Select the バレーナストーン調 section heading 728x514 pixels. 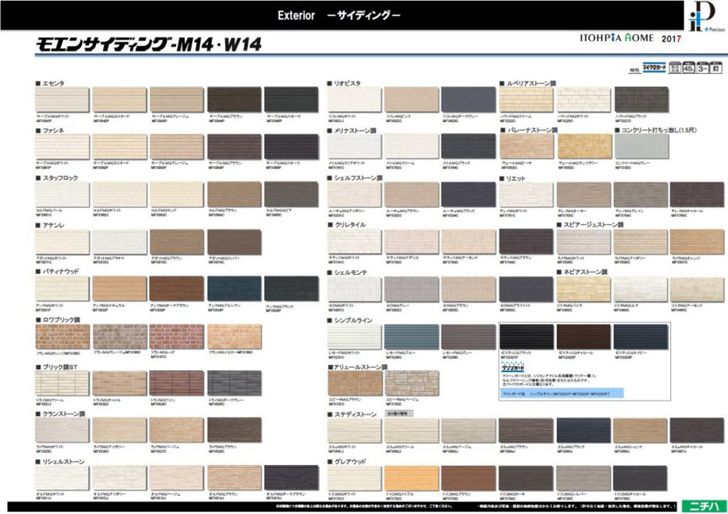point(529,131)
